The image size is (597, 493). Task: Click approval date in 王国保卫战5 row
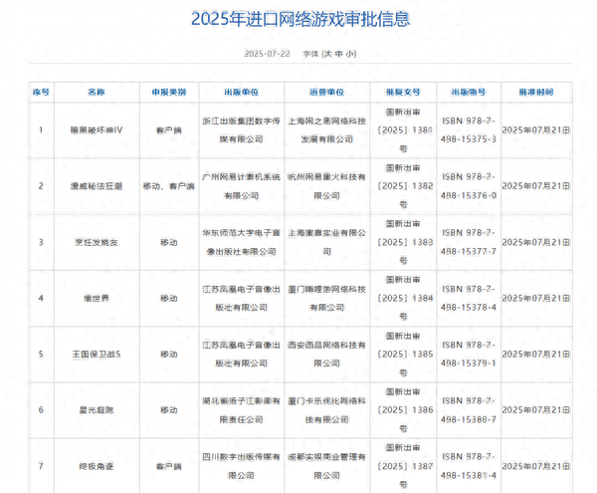tap(536, 355)
